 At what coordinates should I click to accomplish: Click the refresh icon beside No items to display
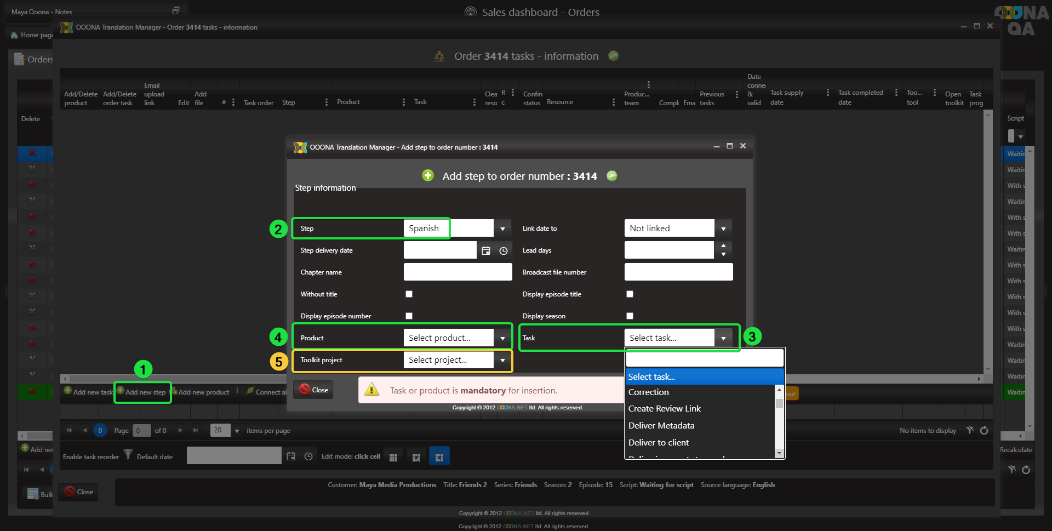pos(984,431)
